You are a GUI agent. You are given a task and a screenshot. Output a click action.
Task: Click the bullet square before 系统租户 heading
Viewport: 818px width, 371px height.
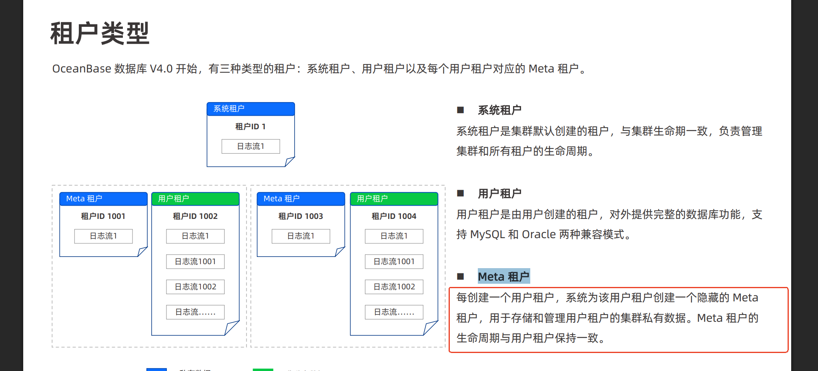[x=460, y=110]
